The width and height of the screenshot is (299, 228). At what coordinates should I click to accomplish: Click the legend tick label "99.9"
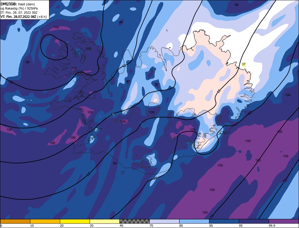click(x=271, y=226)
